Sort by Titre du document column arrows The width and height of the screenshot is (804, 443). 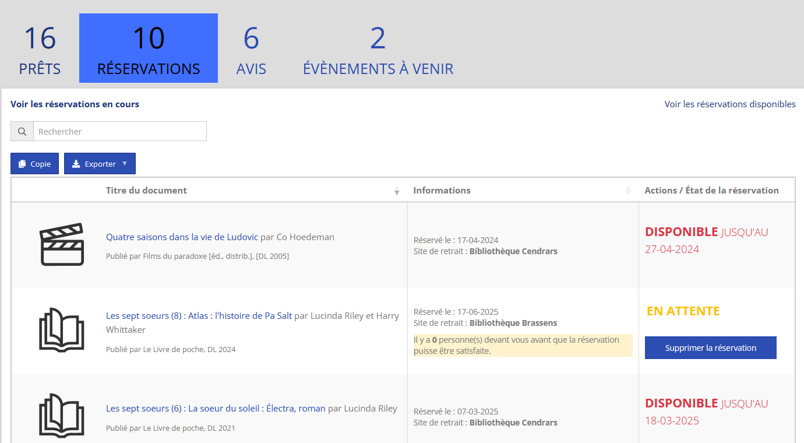pyautogui.click(x=397, y=191)
